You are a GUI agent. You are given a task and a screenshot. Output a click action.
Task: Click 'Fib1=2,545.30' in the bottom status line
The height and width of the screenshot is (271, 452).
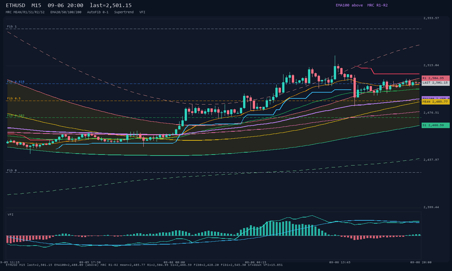(x=233, y=265)
